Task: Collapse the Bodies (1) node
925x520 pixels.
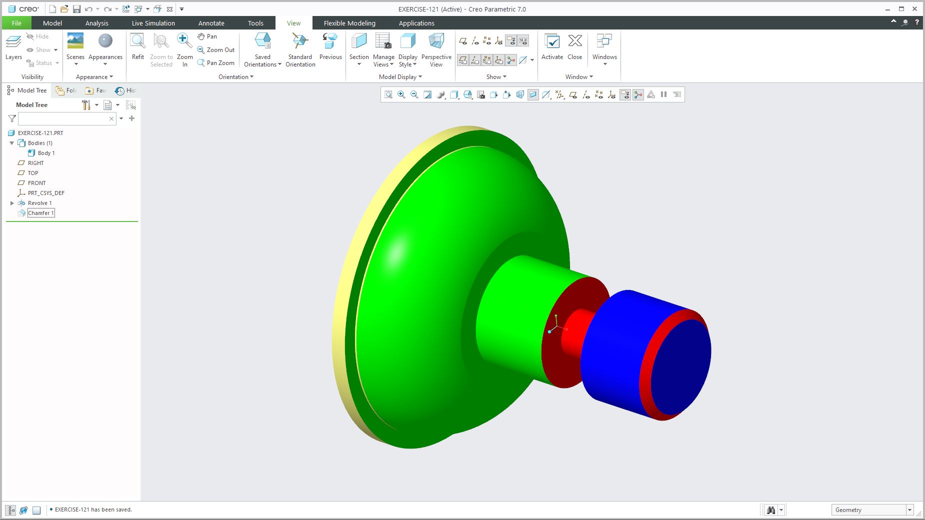Action: (x=12, y=143)
